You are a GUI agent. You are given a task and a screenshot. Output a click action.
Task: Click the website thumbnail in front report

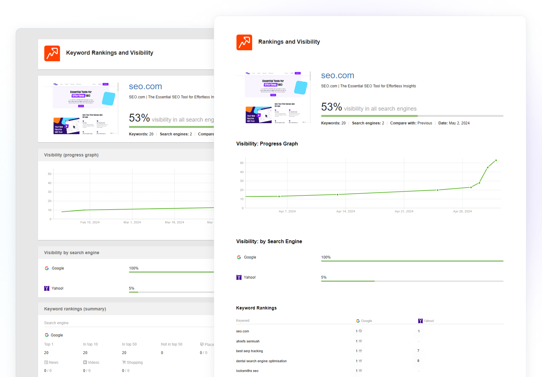273,97
